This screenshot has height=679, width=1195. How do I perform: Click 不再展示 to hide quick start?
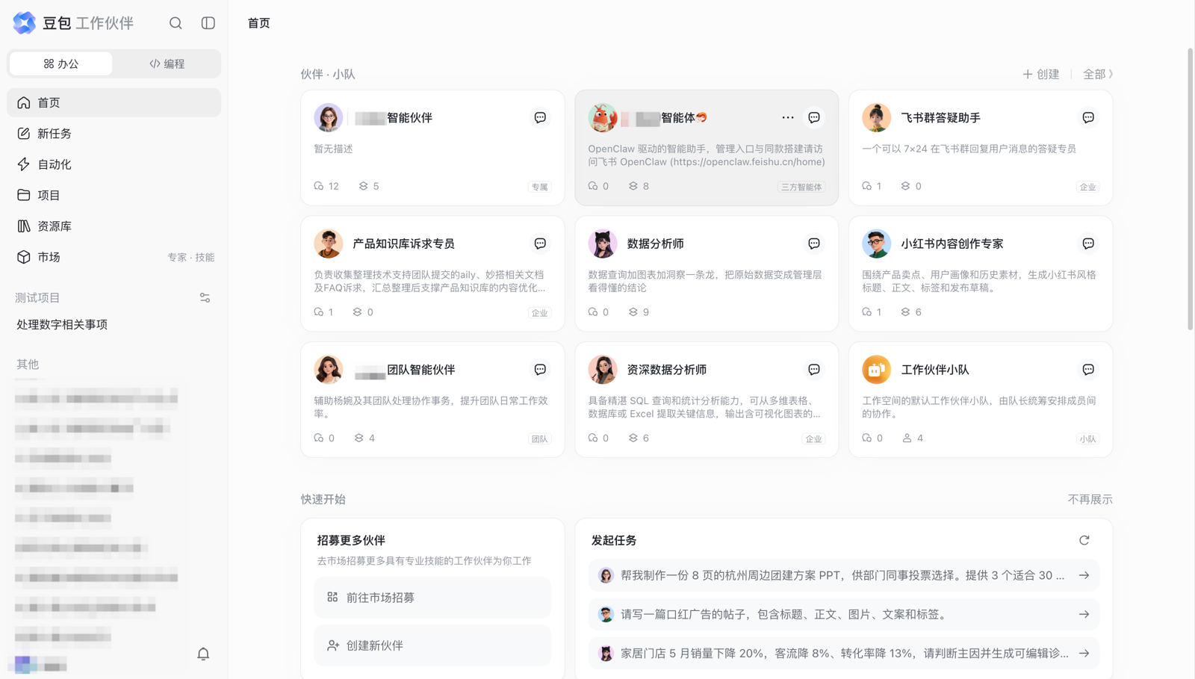tap(1090, 499)
